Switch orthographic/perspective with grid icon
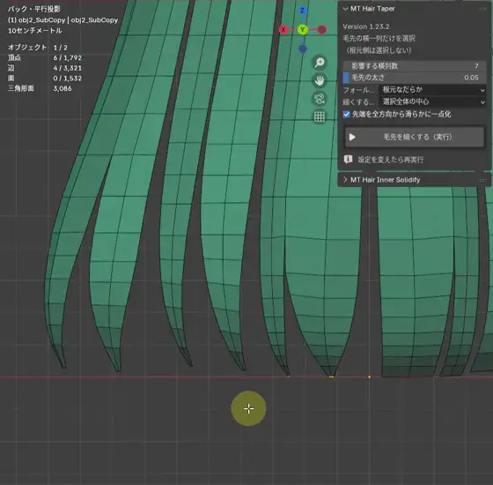 pos(320,117)
